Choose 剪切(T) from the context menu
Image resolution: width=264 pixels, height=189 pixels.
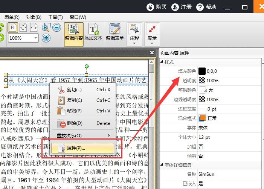(83, 90)
